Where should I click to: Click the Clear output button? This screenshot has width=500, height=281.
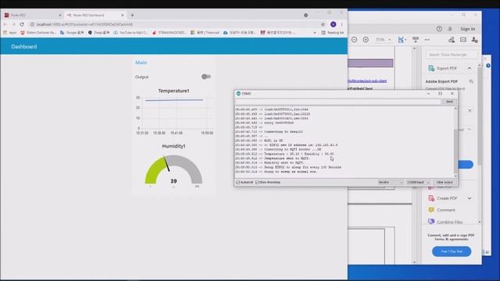click(445, 182)
